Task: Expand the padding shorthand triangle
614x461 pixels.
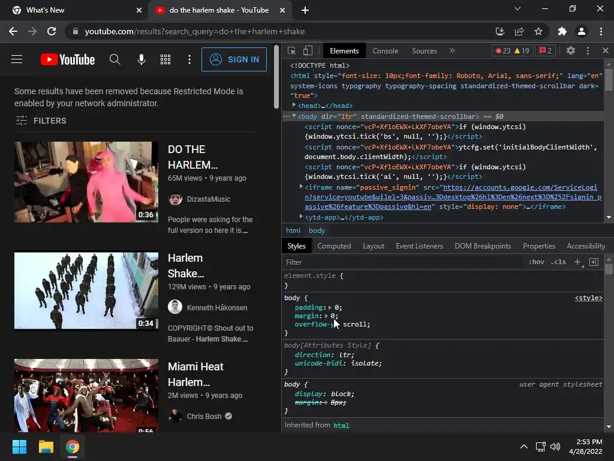Action: [330, 308]
